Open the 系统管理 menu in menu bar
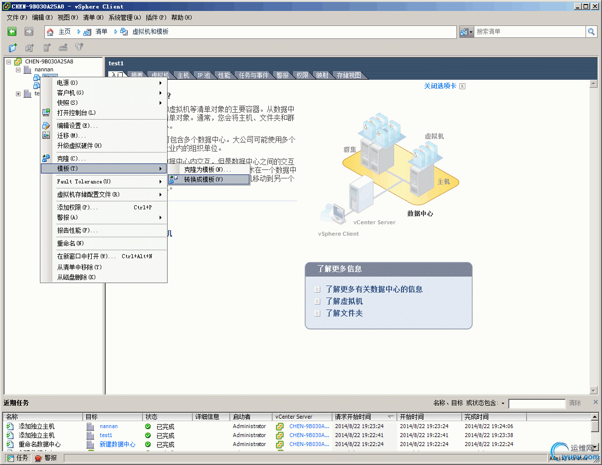The width and height of the screenshot is (602, 465). (125, 17)
